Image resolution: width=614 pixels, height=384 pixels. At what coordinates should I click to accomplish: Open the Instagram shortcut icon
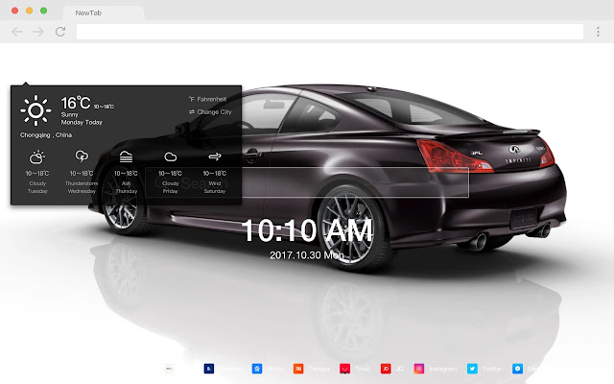tap(419, 369)
